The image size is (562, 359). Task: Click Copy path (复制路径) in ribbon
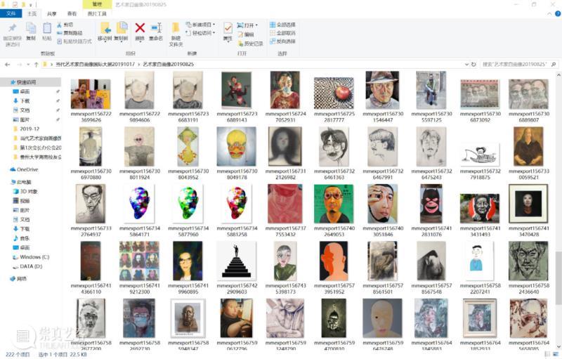tap(70, 33)
